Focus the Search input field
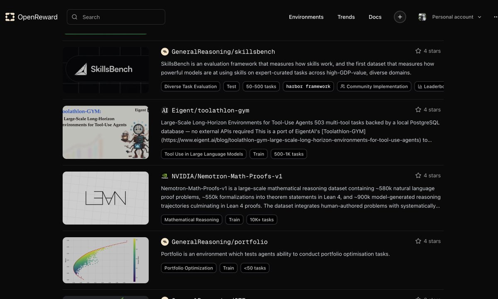 pos(116,17)
